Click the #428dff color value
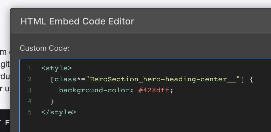This screenshot has height=132, width=271. [154, 90]
